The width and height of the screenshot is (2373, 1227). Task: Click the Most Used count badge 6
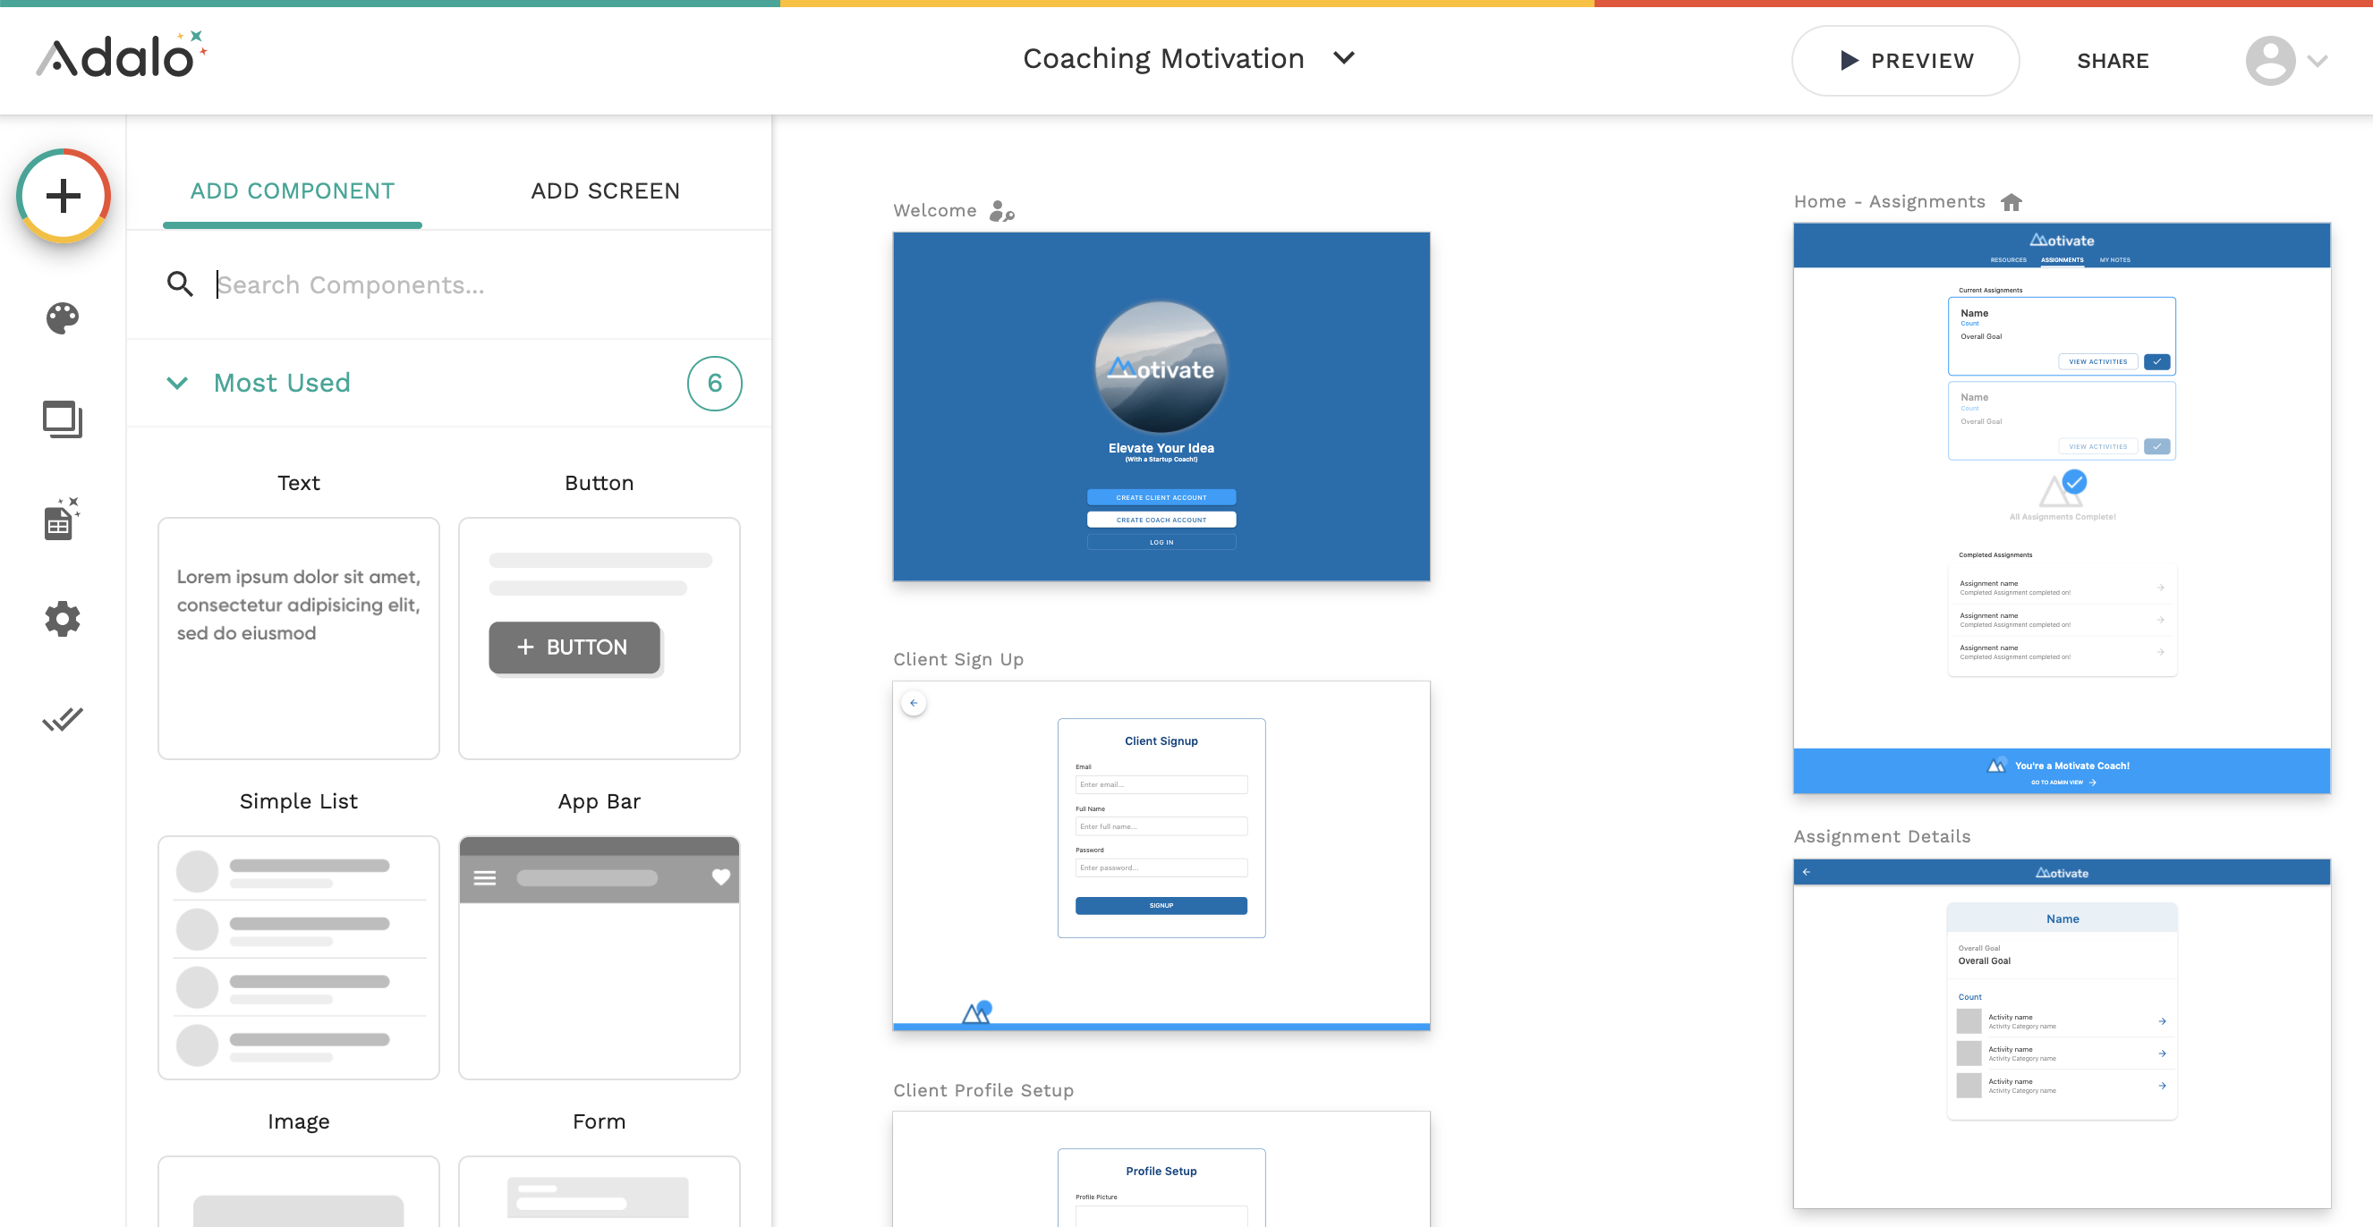[714, 383]
